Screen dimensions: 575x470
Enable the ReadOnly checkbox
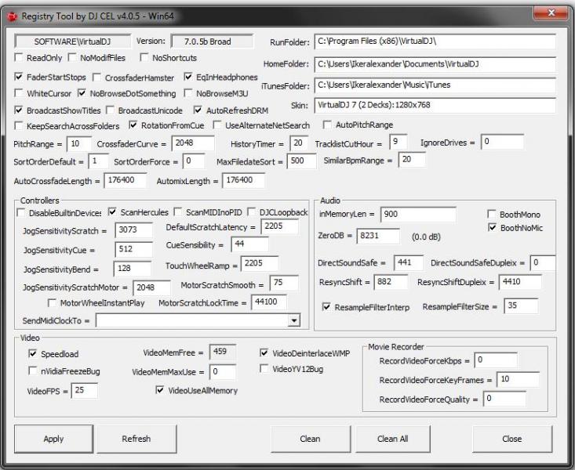18,57
